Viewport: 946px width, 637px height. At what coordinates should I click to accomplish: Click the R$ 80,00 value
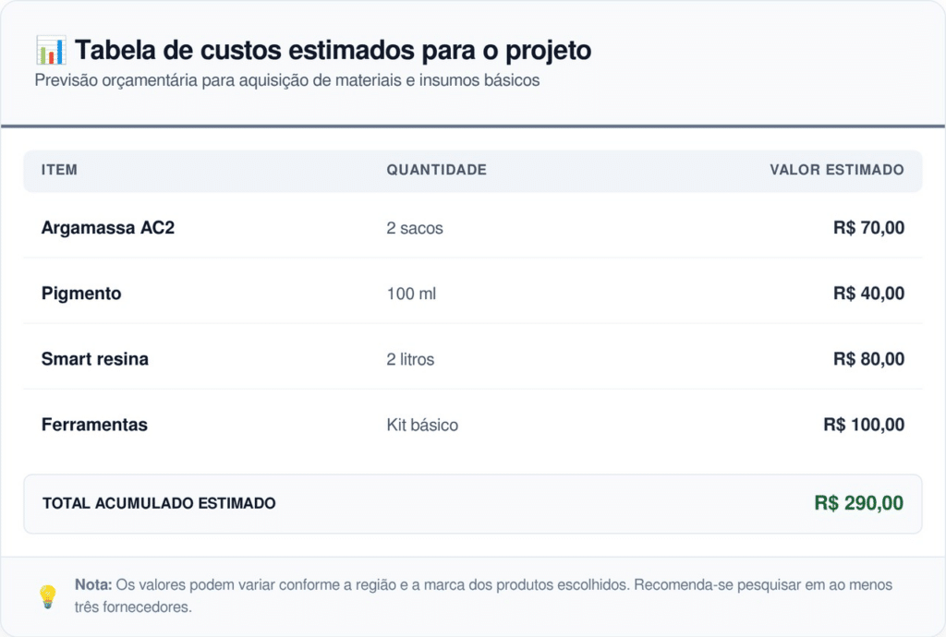(x=868, y=359)
